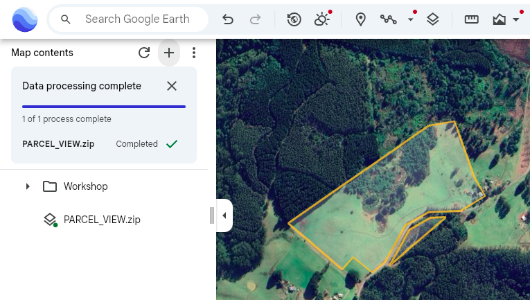Click the green Completed checkmark
530x300 pixels.
pos(172,144)
